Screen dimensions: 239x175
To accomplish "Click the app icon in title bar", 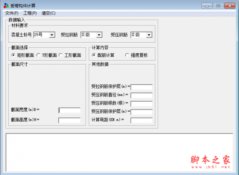I will pos(6,6).
